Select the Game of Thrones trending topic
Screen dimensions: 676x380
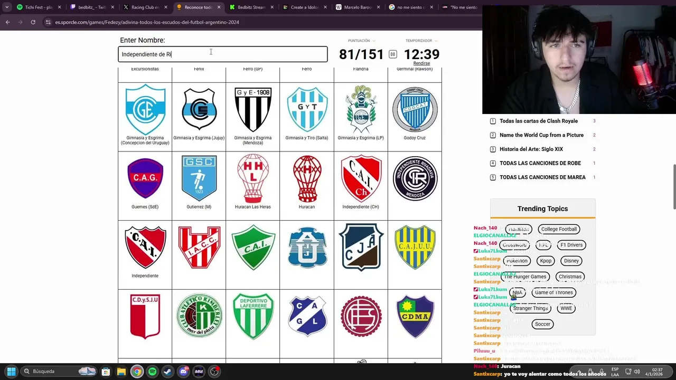tap(553, 292)
